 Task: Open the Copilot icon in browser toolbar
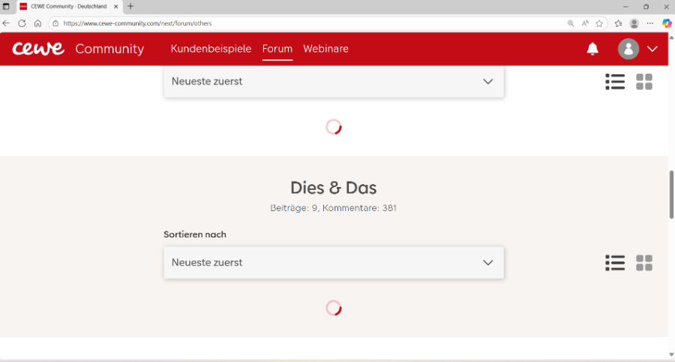point(666,23)
